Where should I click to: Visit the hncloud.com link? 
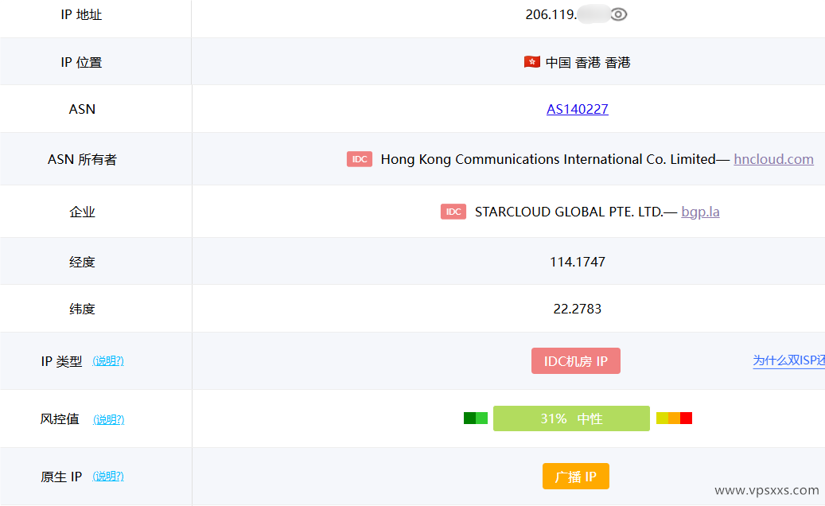[773, 159]
